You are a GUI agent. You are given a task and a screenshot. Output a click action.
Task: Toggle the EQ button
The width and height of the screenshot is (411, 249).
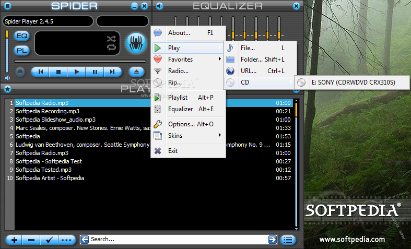click(x=22, y=36)
